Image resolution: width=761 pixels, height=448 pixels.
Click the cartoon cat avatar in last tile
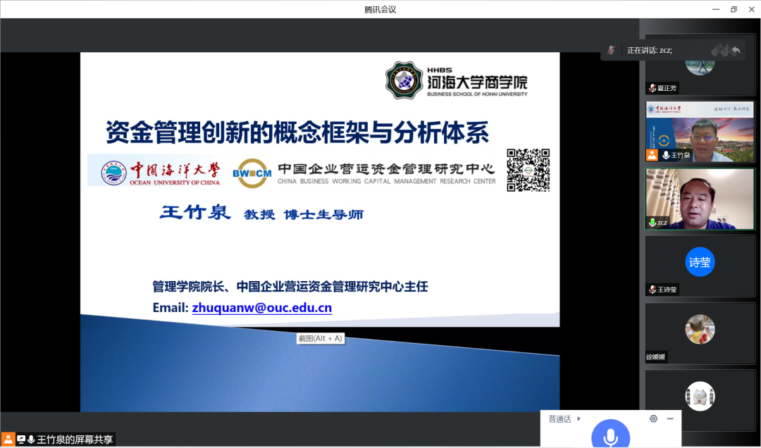coord(700,396)
